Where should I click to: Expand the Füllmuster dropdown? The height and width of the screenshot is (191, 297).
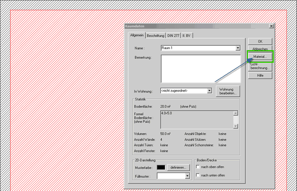187,176
